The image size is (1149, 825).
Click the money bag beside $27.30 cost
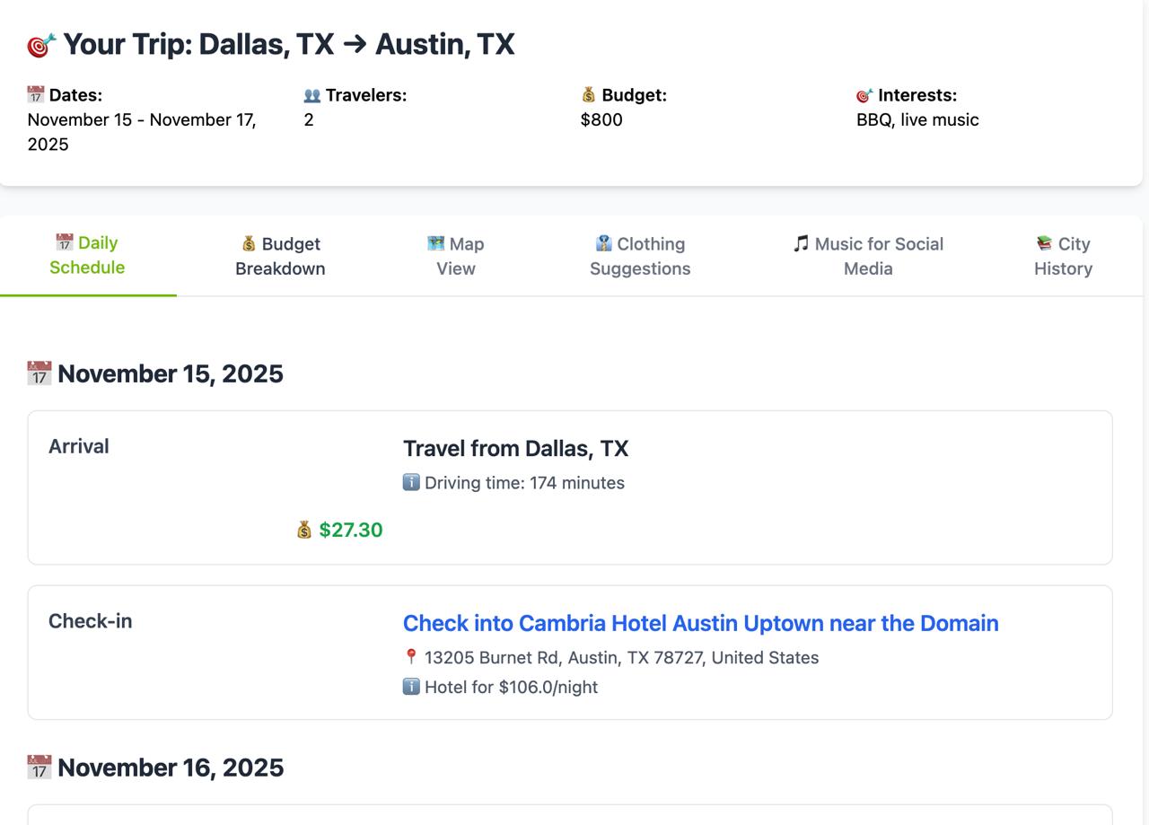coord(304,530)
